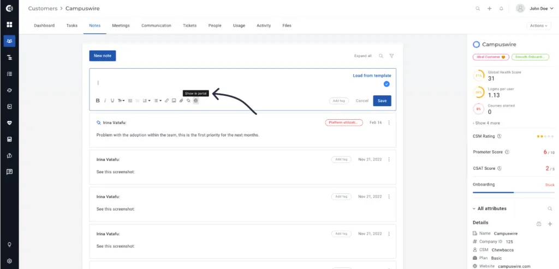Click Load from template link
Image resolution: width=559 pixels, height=269 pixels.
[372, 76]
